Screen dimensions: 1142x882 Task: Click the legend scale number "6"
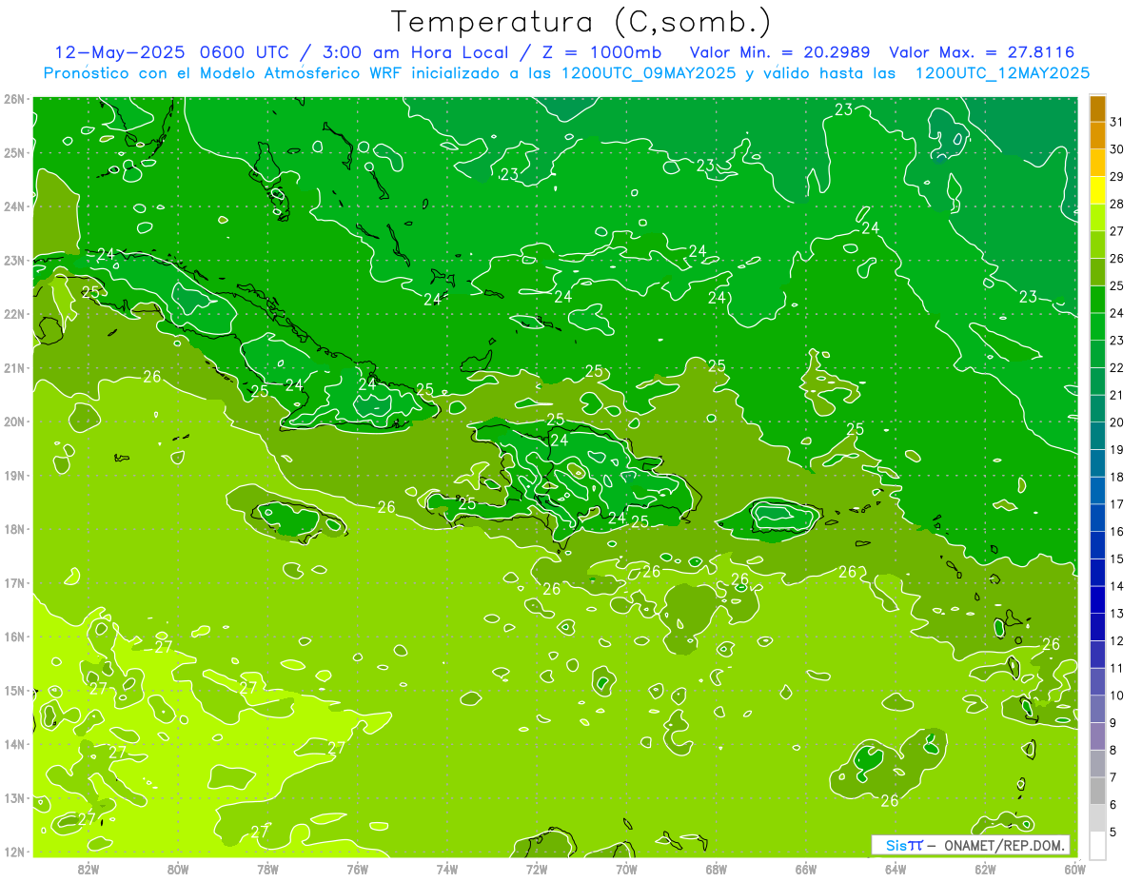[x=1113, y=804]
